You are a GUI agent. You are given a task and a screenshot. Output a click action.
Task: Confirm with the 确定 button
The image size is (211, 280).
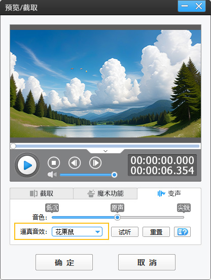coord(64,262)
